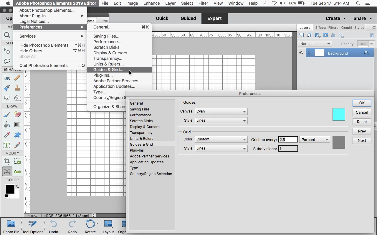Select the Eraser tool

pyautogui.click(x=17, y=115)
